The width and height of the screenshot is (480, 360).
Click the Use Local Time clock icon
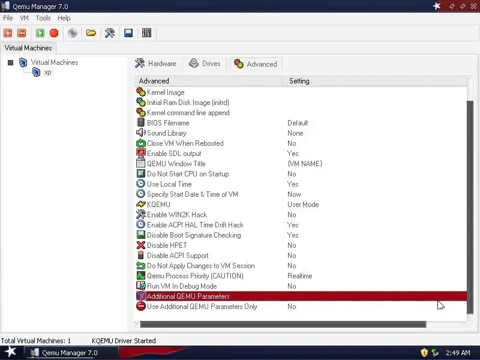point(140,184)
